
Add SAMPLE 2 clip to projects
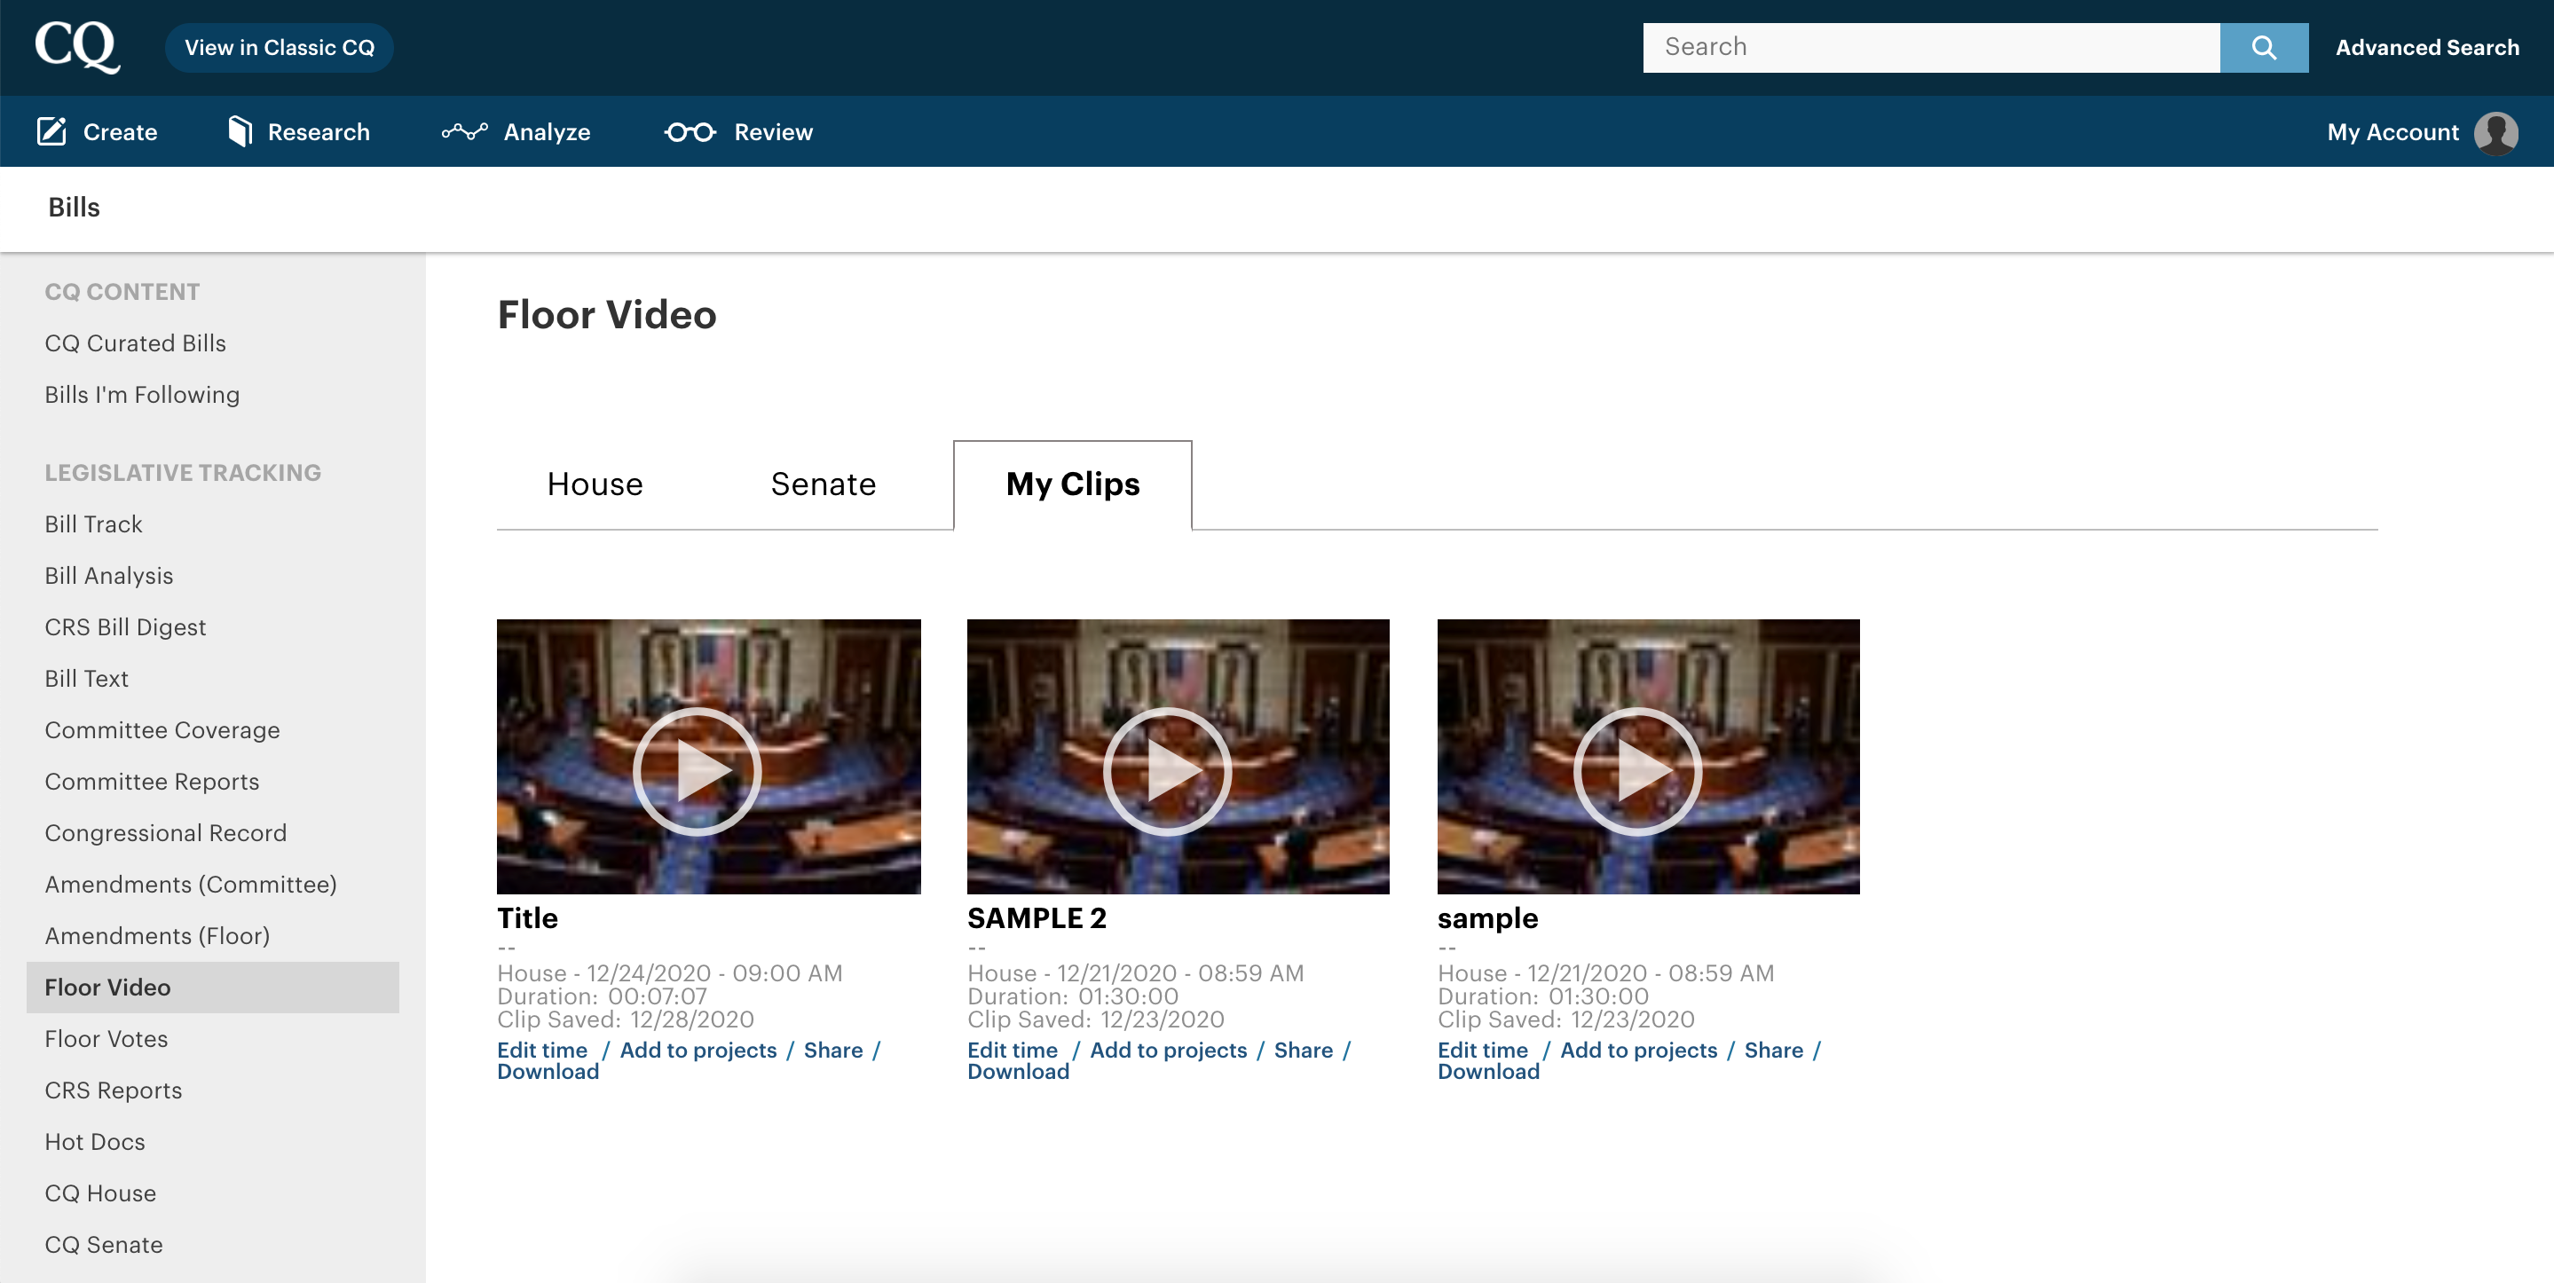click(1168, 1050)
